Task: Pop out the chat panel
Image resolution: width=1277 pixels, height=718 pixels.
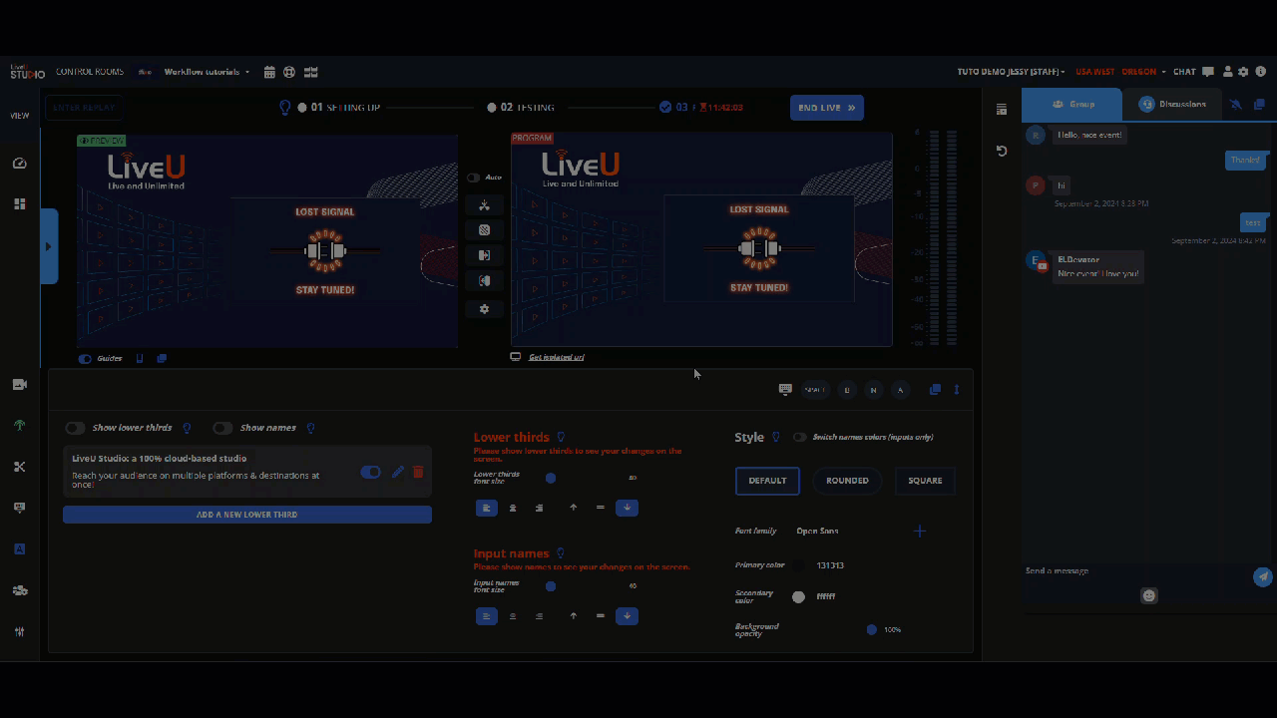Action: click(1259, 104)
